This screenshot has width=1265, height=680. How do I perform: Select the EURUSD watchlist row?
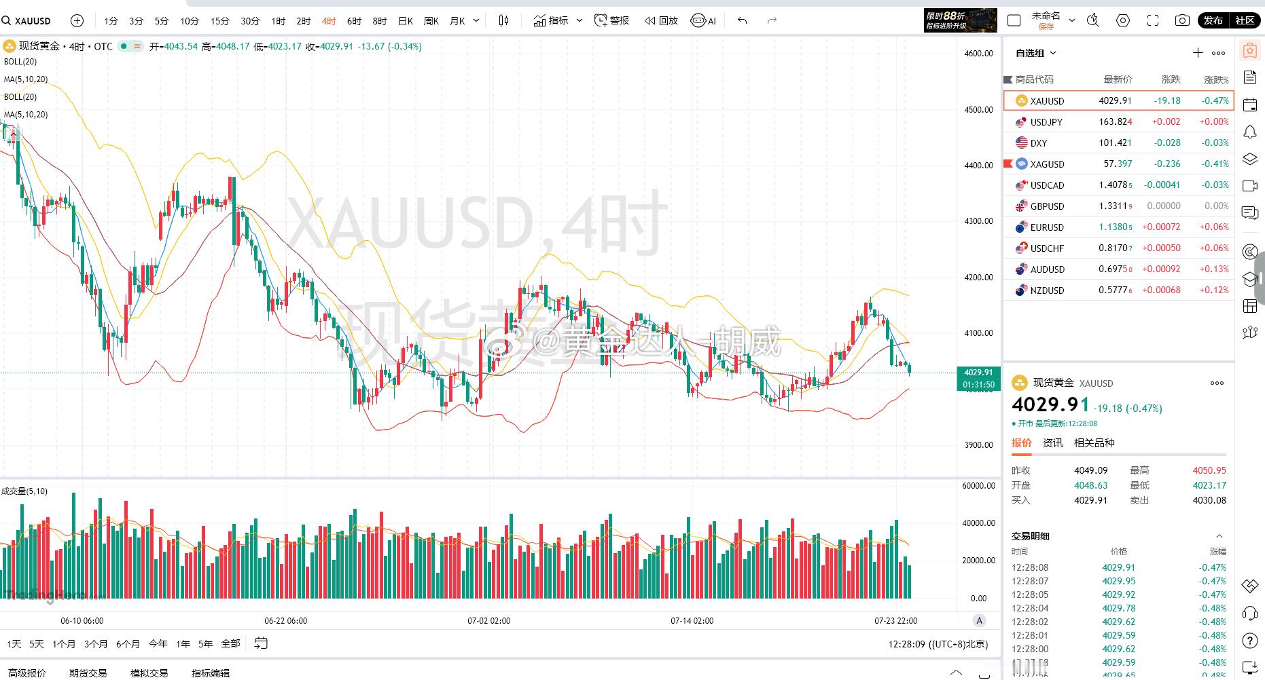coord(1118,227)
